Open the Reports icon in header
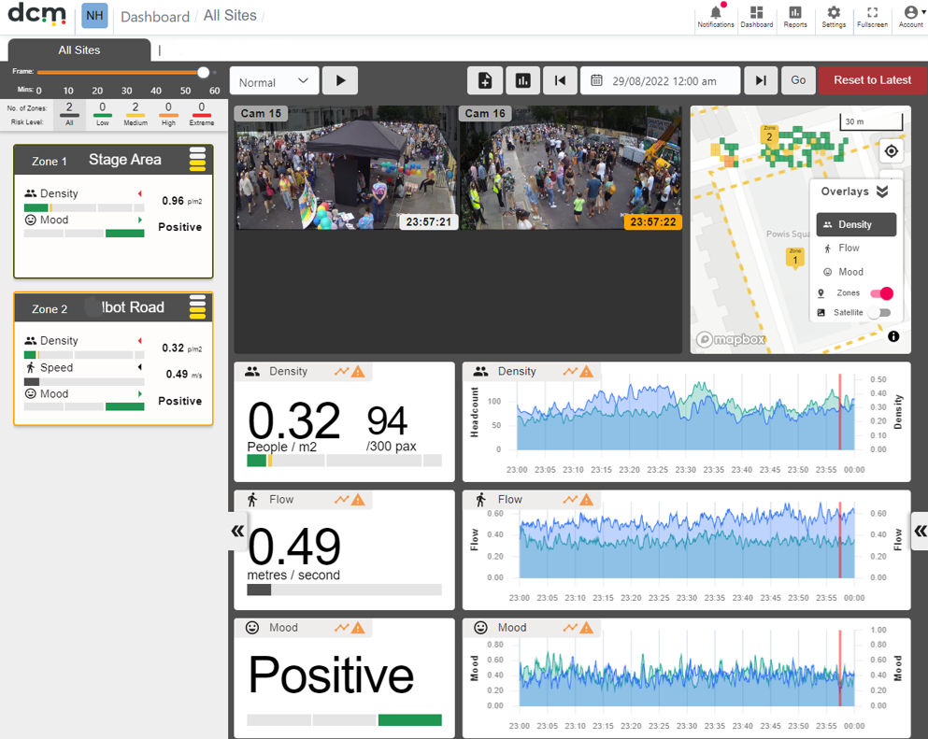928x739 pixels. [795, 17]
